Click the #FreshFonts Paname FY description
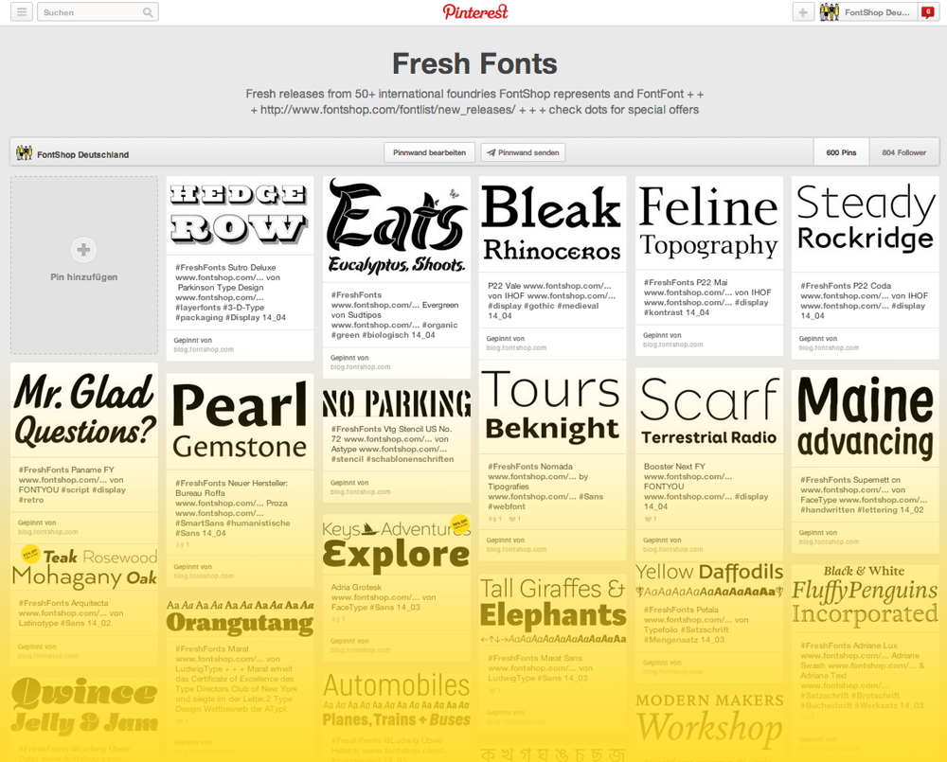The height and width of the screenshot is (762, 947). pos(73,485)
